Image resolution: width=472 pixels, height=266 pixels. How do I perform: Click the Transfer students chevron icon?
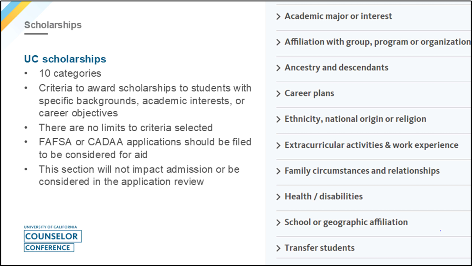click(278, 248)
